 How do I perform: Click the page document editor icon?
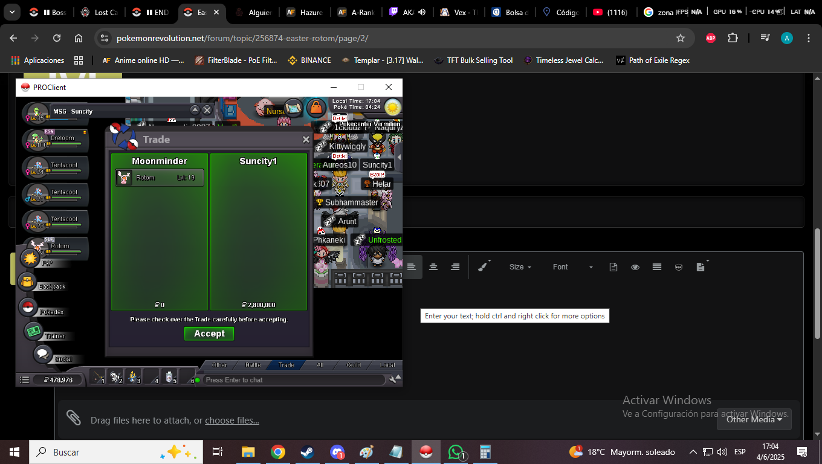(613, 267)
